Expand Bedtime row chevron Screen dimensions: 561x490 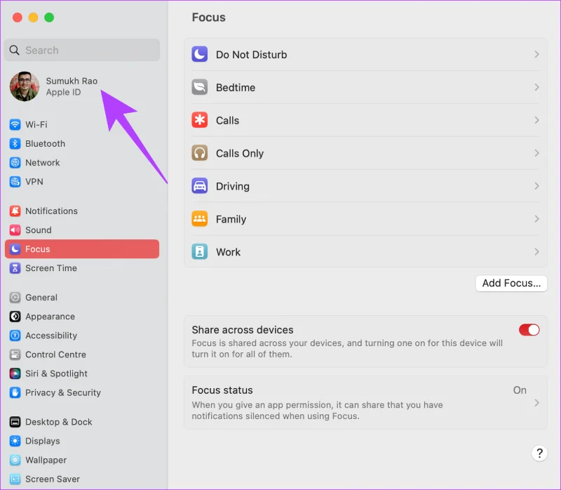coord(536,87)
